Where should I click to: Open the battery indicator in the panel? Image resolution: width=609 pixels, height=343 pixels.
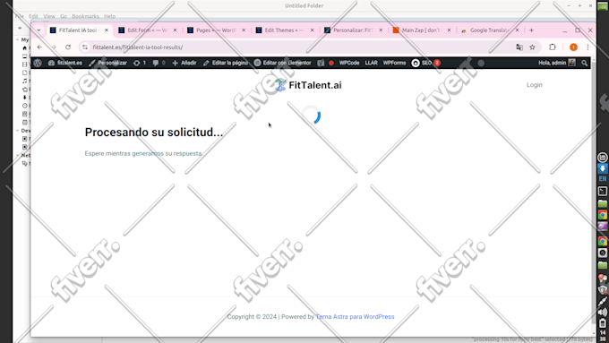(x=603, y=323)
